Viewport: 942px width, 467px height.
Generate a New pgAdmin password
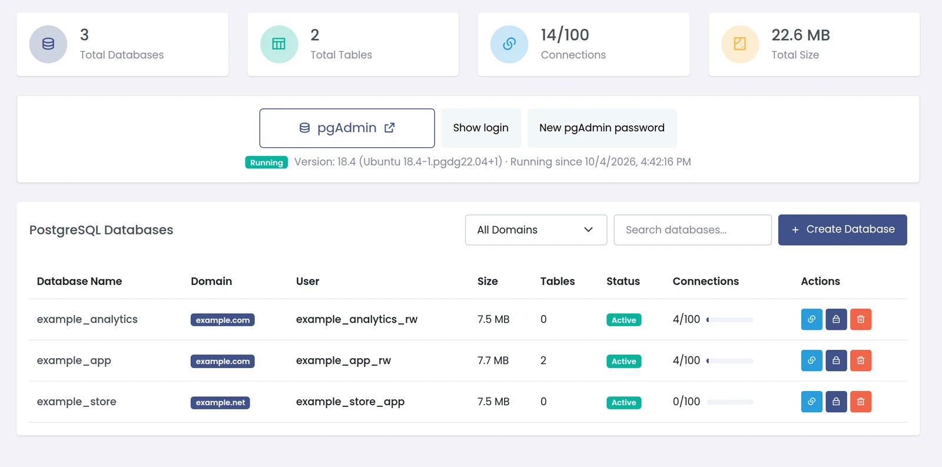[x=602, y=128]
